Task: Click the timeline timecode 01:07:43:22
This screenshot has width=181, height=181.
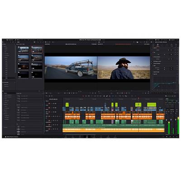Action: [53, 99]
